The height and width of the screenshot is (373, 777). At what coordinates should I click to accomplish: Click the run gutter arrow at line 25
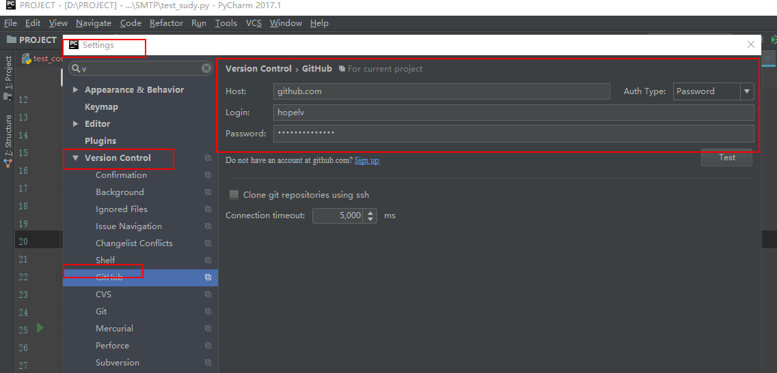[x=40, y=327]
